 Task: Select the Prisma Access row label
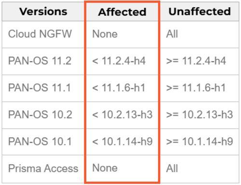tap(43, 169)
